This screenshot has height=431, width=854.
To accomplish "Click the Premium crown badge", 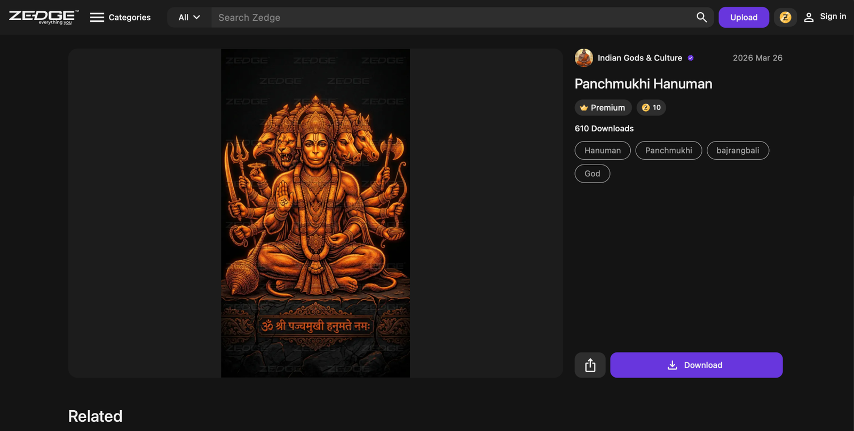I will (603, 108).
